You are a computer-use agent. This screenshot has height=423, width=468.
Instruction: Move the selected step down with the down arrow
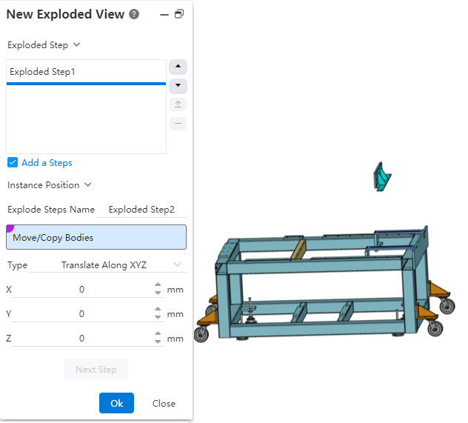click(x=178, y=85)
